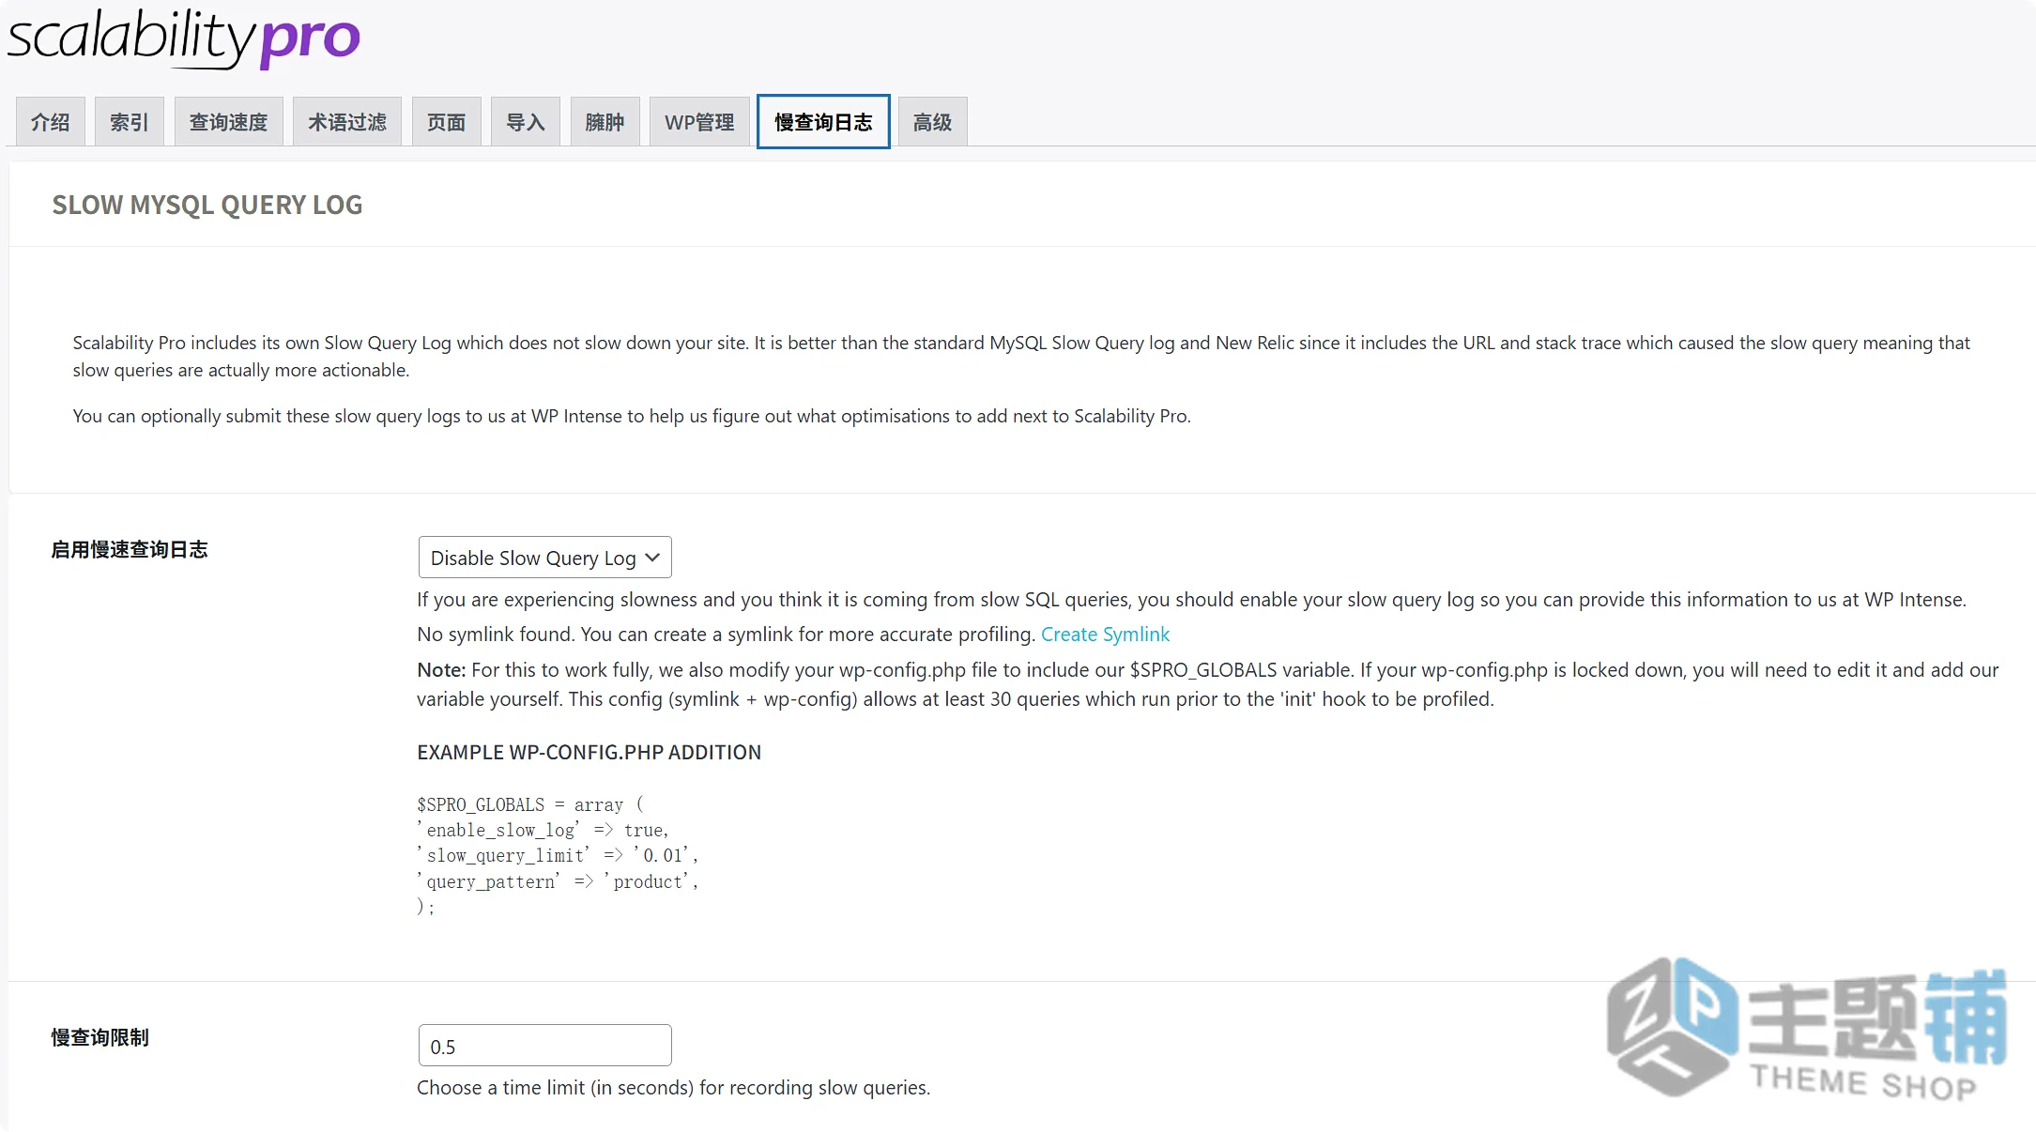
Task: Click the SLOW MYSQL QUERY LOG heading
Action: tap(207, 205)
